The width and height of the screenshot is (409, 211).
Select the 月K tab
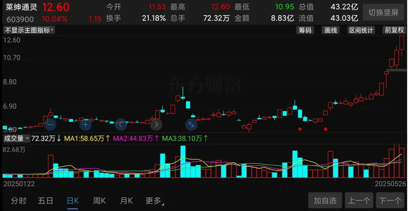[126, 200]
